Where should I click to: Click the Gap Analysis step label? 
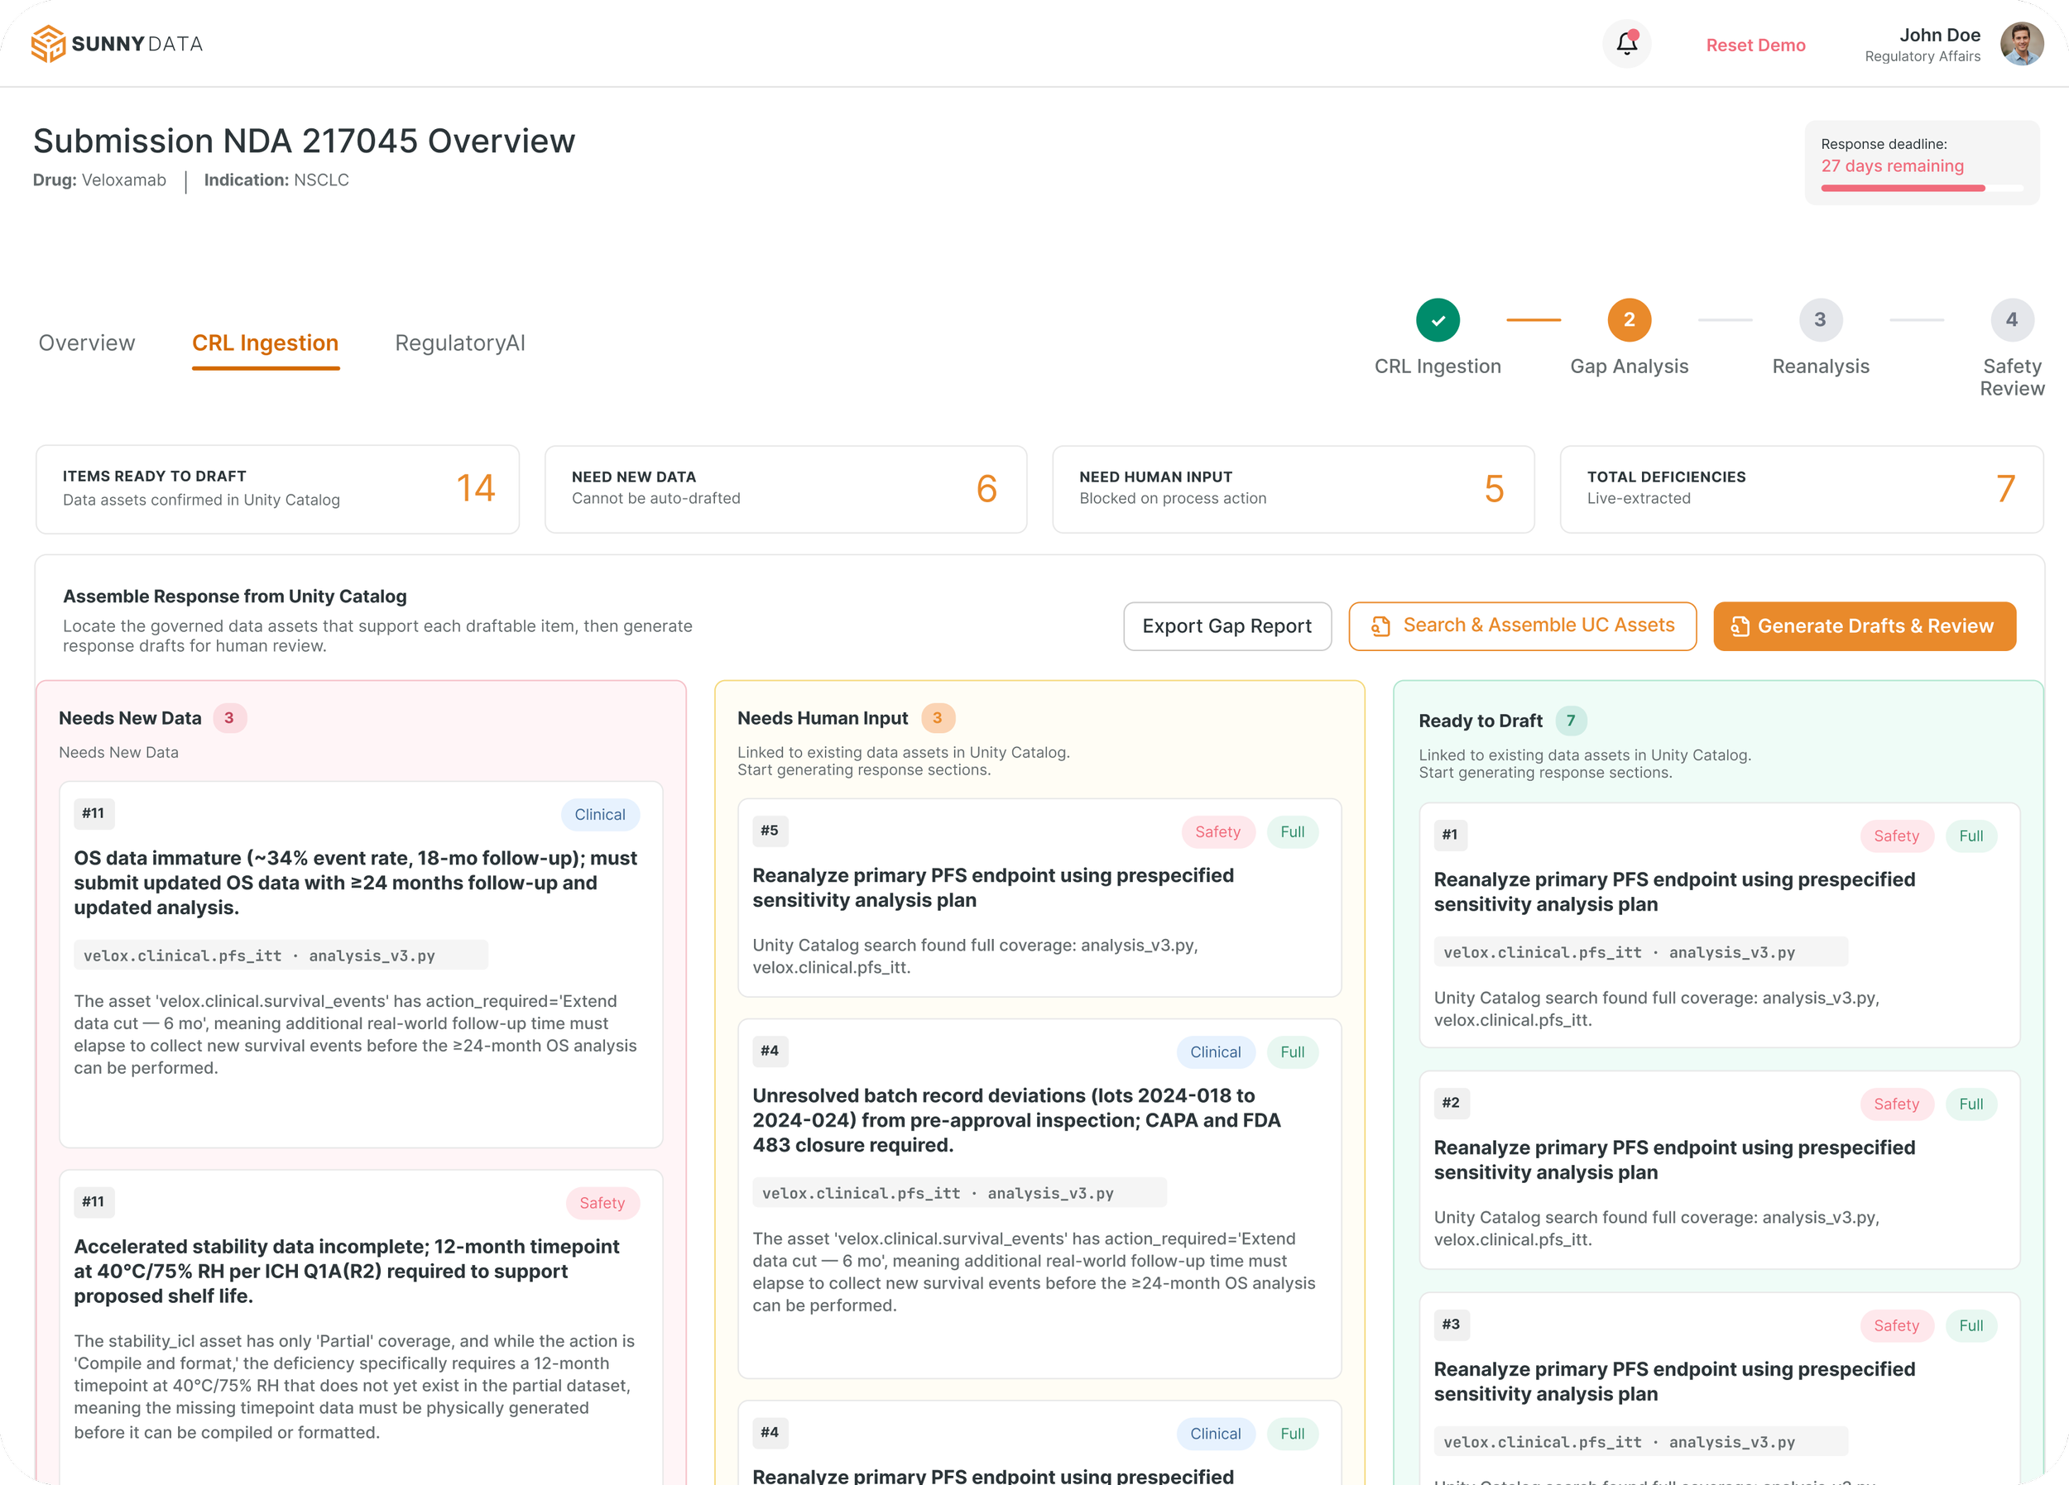click(1630, 366)
